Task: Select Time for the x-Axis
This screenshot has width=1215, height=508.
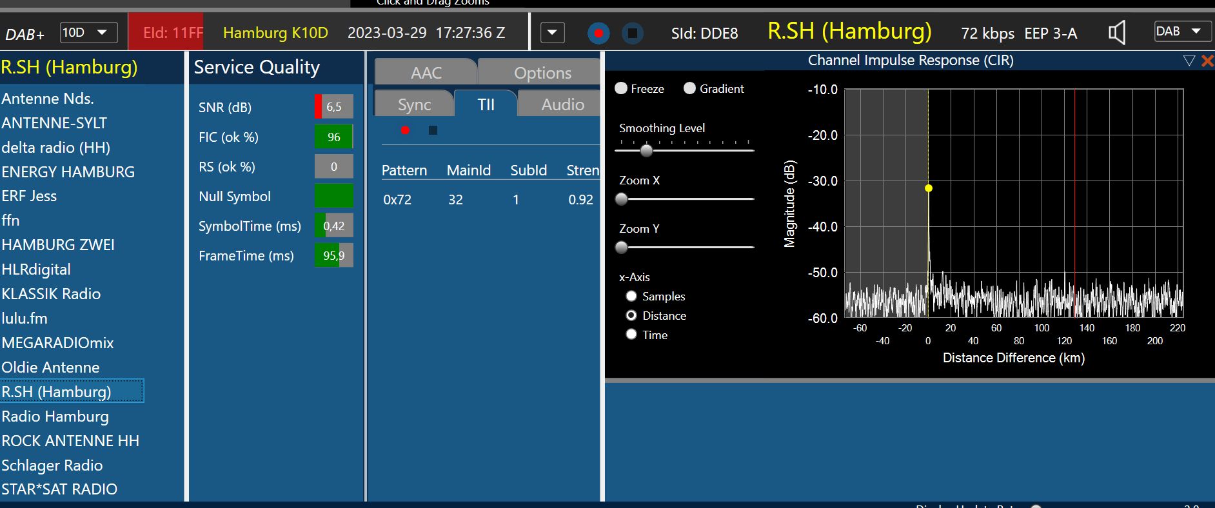Action: 631,335
